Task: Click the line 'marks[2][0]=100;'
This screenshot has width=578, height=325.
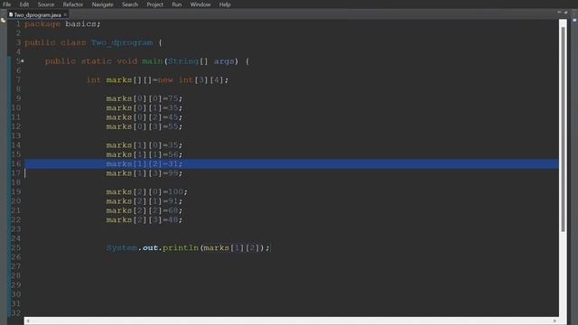Action: [x=146, y=192]
